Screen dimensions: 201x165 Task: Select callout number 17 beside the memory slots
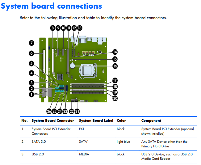(x=115, y=81)
